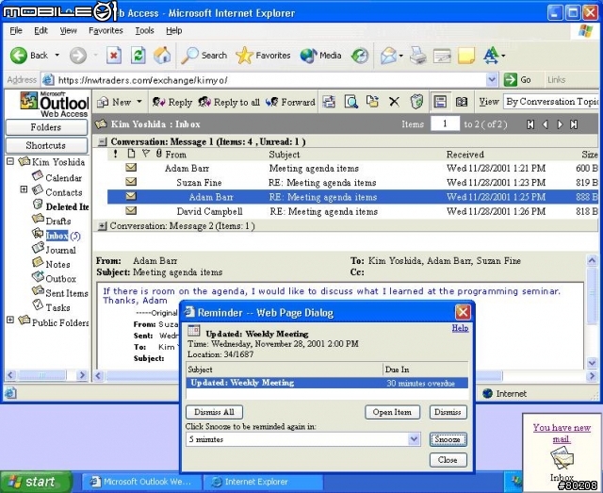Open the Help menu
This screenshot has height=493, width=603.
pyautogui.click(x=173, y=30)
